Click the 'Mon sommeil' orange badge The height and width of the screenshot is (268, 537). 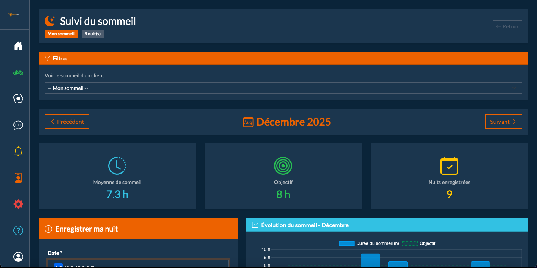61,34
